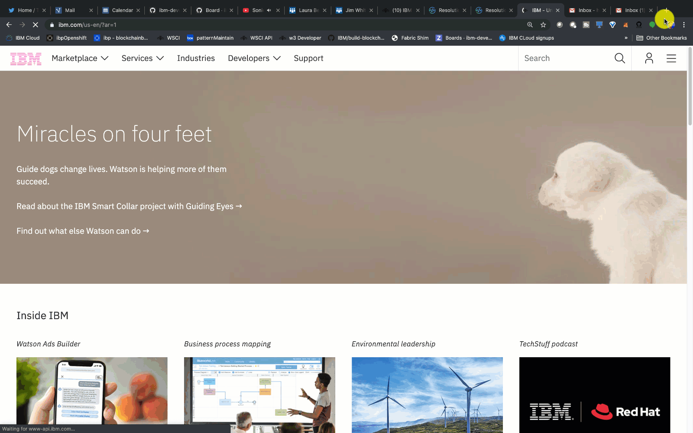Open the Watson Ads Builder thumbnail
This screenshot has height=433, width=693.
(92, 395)
